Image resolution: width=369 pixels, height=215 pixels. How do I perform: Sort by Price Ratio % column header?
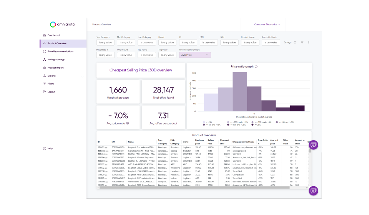263,142
